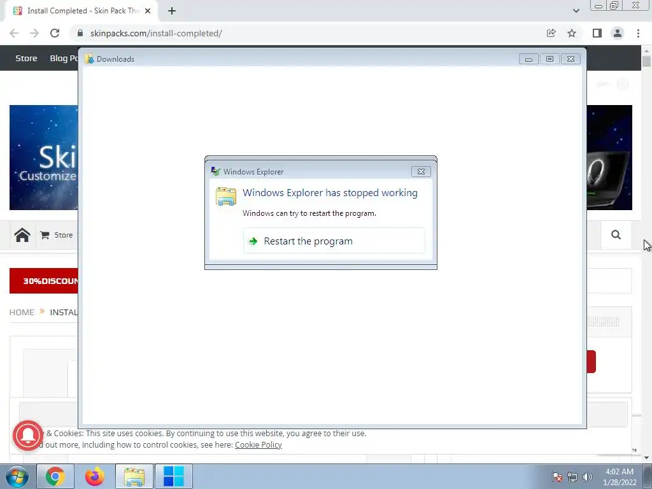652x489 pixels.
Task: Share this page icon
Action: [551, 33]
